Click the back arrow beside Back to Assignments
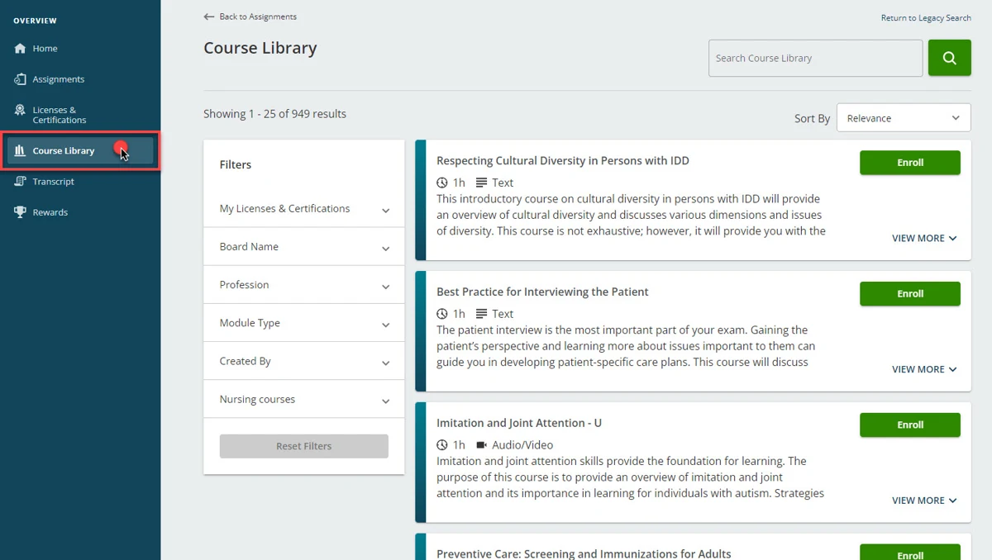 (x=209, y=17)
